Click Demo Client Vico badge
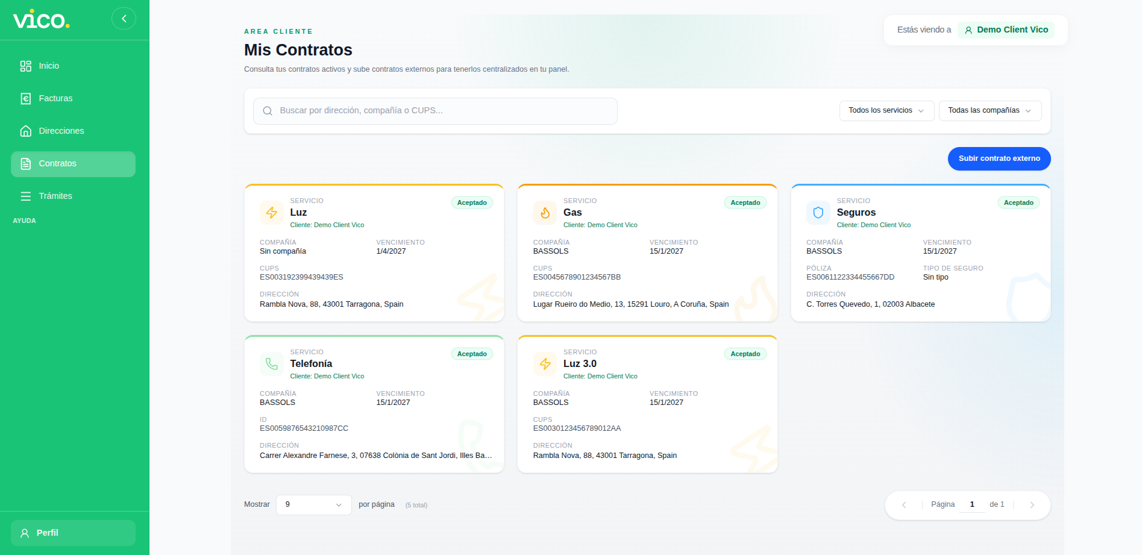Screen dimensions: 1142x555 [x=1006, y=30]
